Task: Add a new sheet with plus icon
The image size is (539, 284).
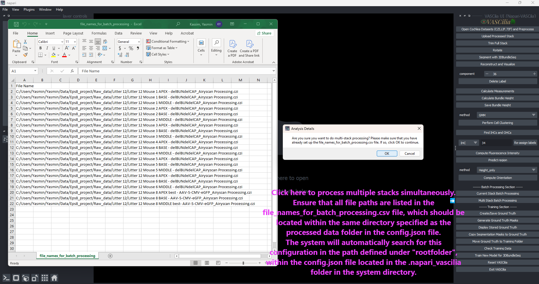Action: tap(110, 256)
